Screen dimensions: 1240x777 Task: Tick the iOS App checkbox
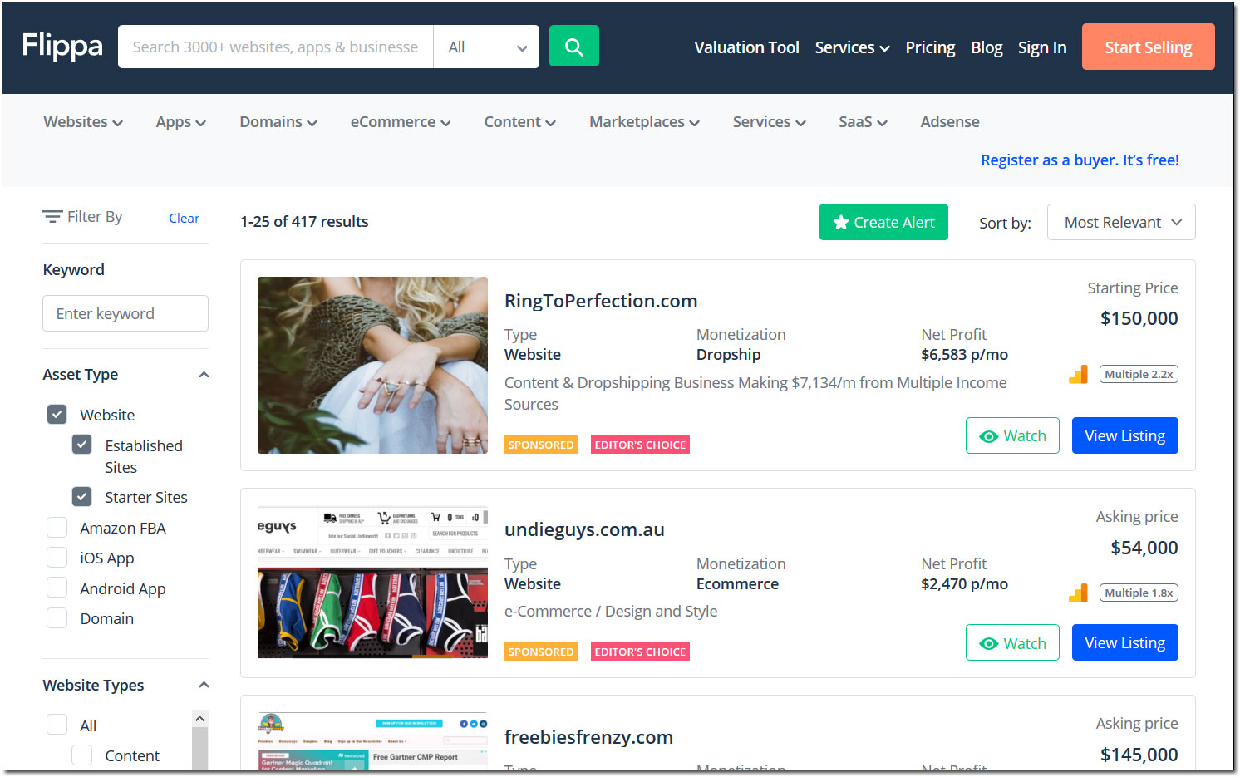tap(57, 558)
